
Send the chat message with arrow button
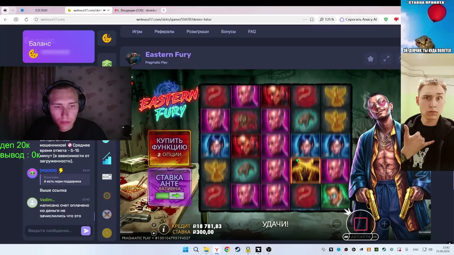pos(86,231)
